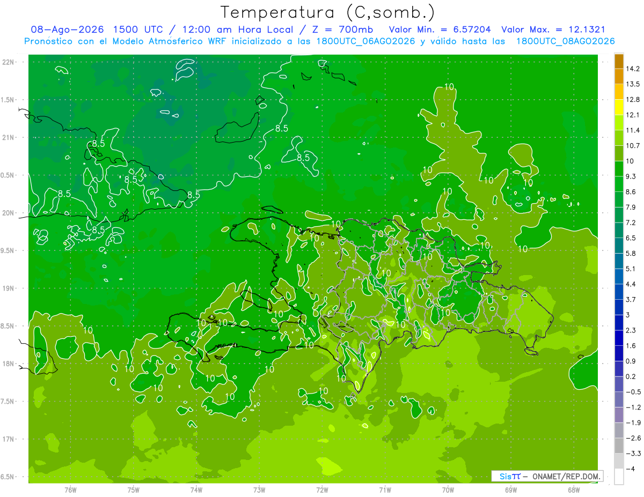The height and width of the screenshot is (497, 644).
Task: Click the '-2.6' colorbar value
Action: pos(632,438)
